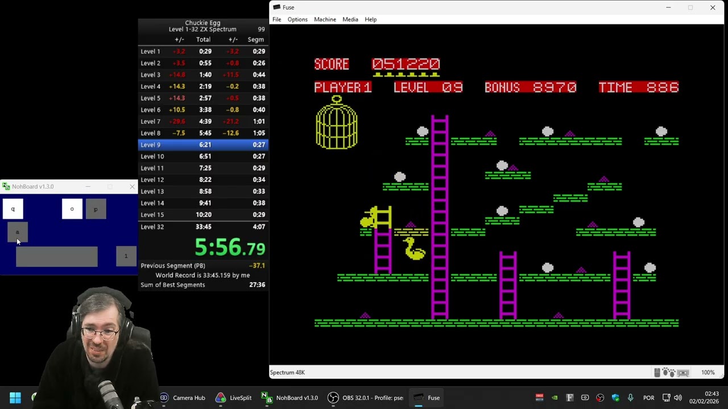This screenshot has width=728, height=409.
Task: Click the Fuse taskbar button
Action: tap(427, 398)
